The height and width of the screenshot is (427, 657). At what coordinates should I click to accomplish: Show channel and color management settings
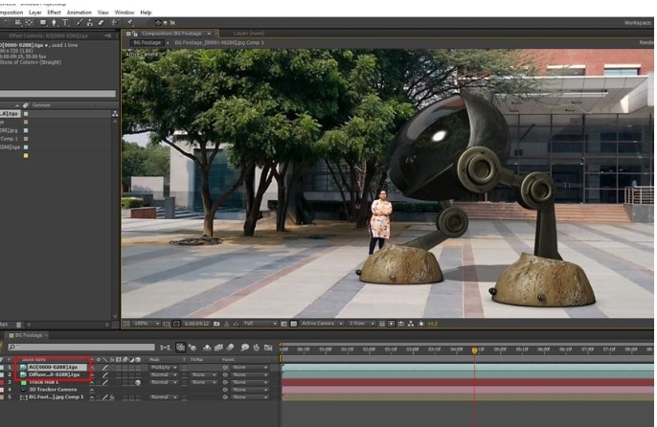tap(237, 324)
